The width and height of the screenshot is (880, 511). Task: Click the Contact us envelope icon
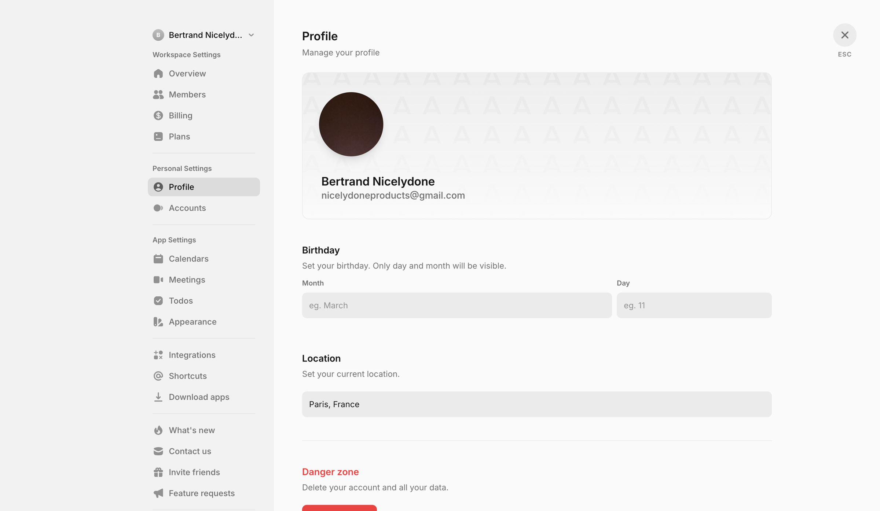coord(158,451)
